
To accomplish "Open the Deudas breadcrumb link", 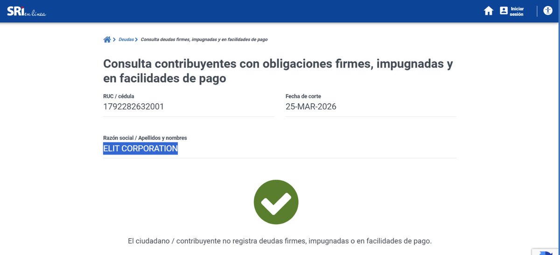I will click(126, 40).
